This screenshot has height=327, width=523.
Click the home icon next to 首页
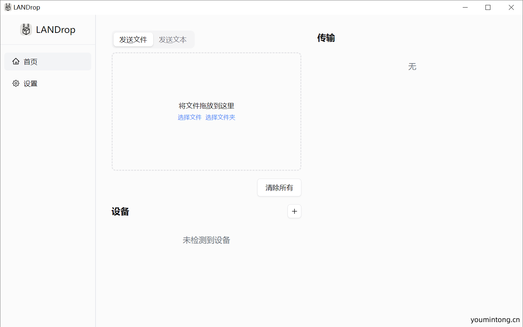tap(16, 62)
